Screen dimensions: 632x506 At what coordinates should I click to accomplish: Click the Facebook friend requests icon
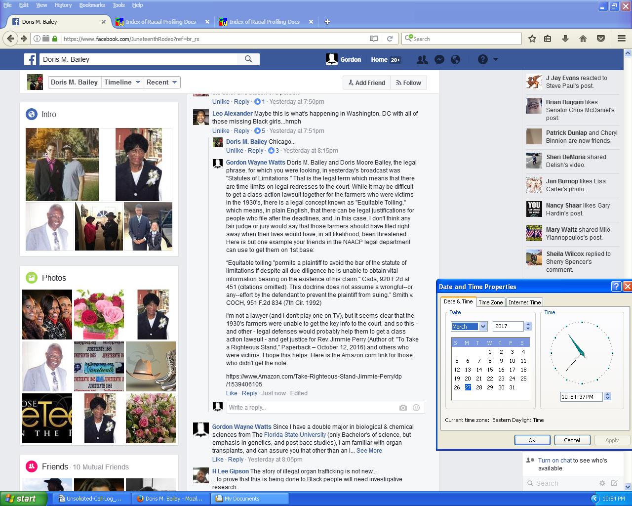coord(422,60)
